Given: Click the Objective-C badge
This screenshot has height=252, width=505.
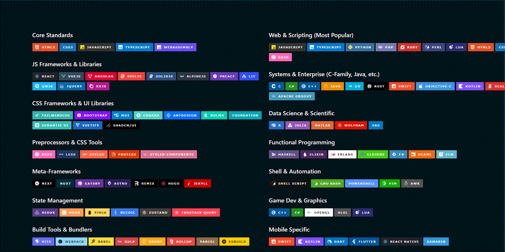Looking at the screenshot, I should (x=435, y=86).
